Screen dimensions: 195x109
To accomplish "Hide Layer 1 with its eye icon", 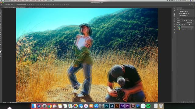I will pyautogui.click(x=177, y=27).
